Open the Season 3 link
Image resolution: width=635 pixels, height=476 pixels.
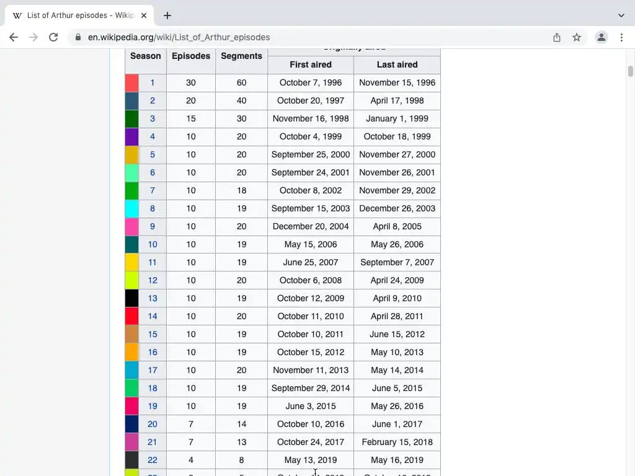tap(153, 118)
